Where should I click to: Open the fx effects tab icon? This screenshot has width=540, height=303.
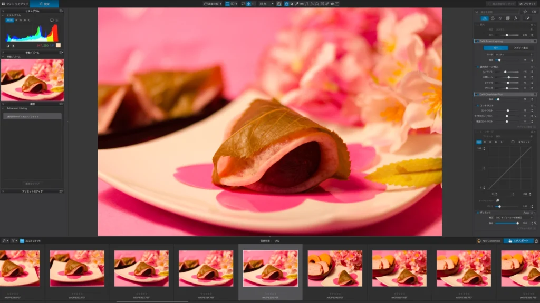coord(515,18)
